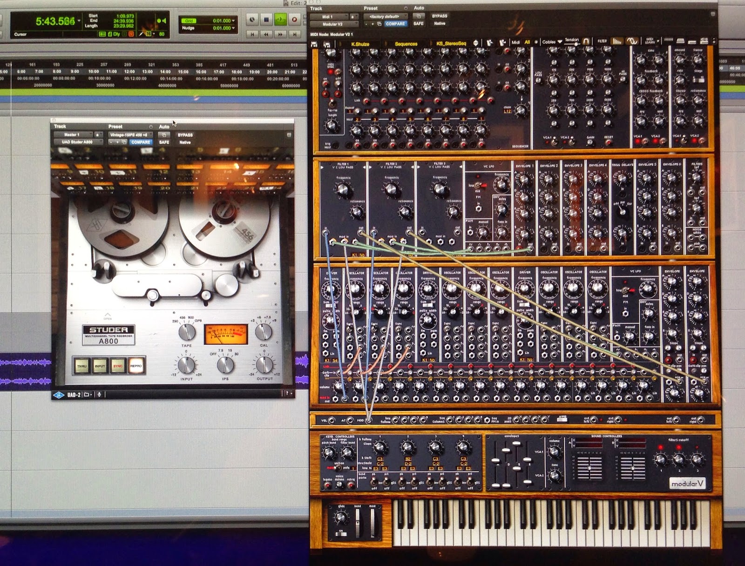The width and height of the screenshot is (745, 566).
Task: Open the KS_StereoSeq preset selector
Action: (451, 44)
